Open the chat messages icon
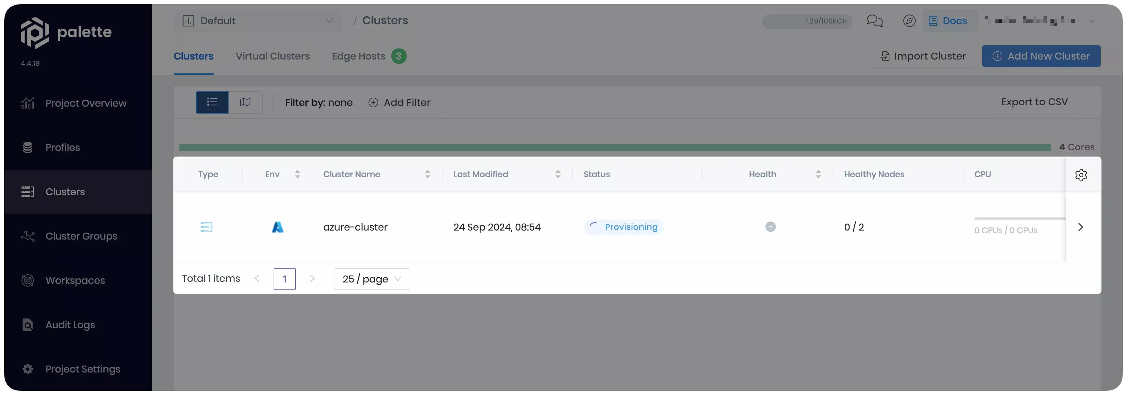 point(875,20)
